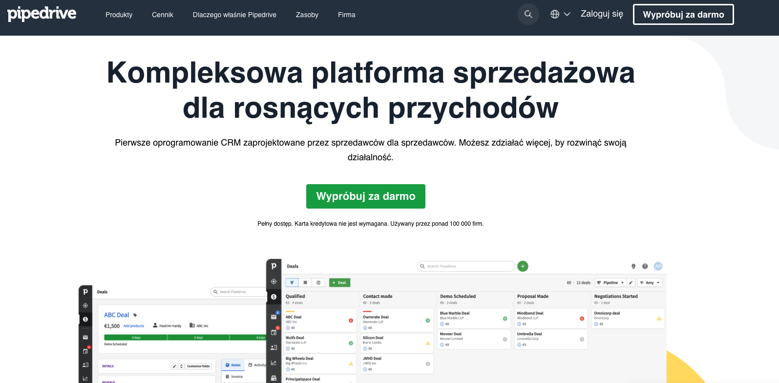Open the Zasoby menu
The width and height of the screenshot is (779, 383).
pyautogui.click(x=307, y=15)
